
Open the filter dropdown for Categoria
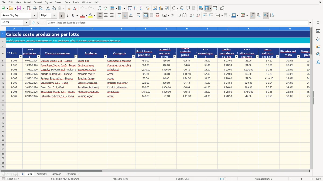coord(134,56)
